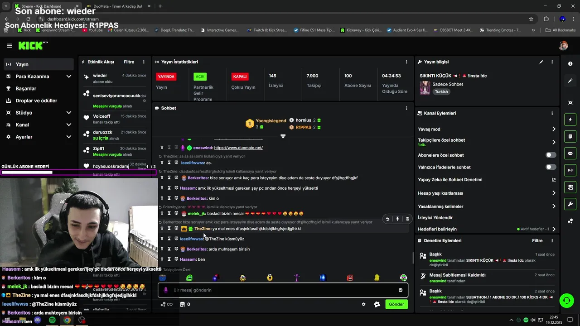580x326 pixels.
Task: Click the Turkish language tag
Action: tap(441, 91)
